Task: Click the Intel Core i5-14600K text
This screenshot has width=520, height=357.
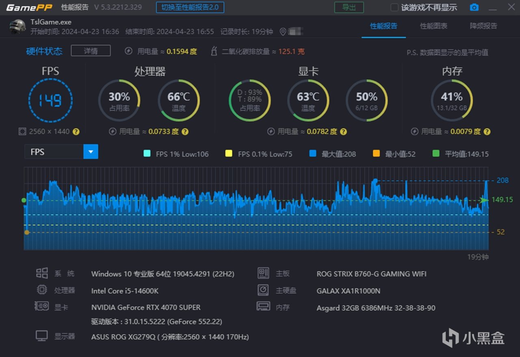Action: pos(125,291)
